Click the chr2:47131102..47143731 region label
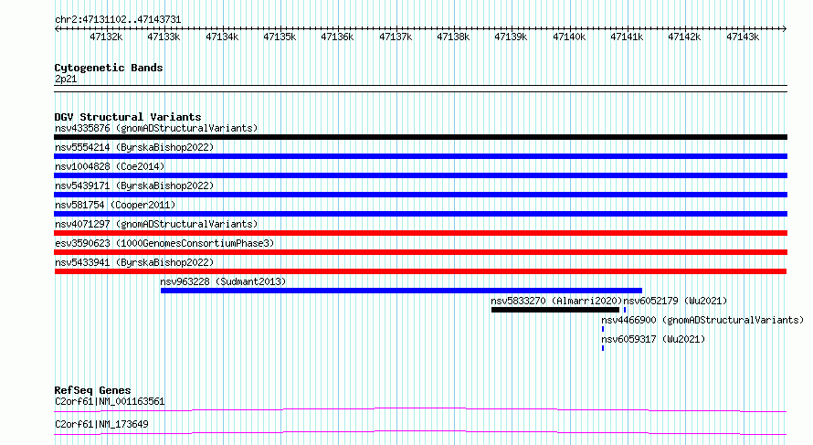Screen dimensions: 813x445 point(118,20)
